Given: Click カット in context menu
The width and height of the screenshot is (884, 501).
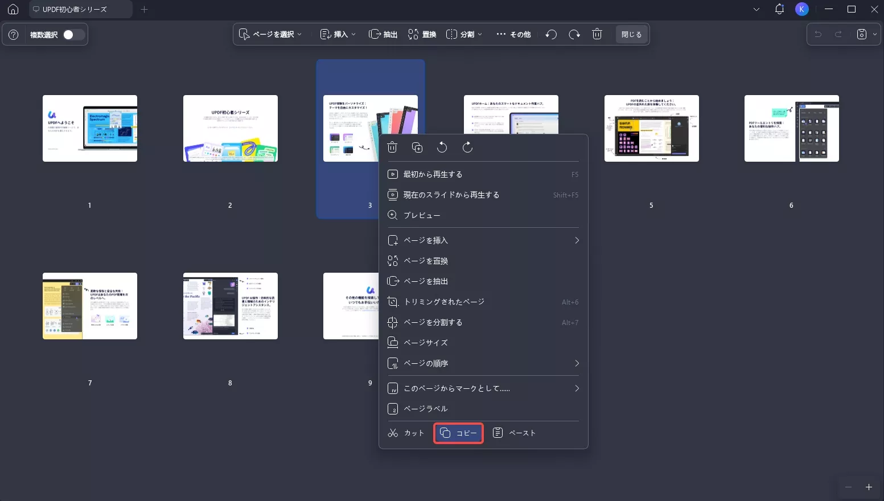Looking at the screenshot, I should point(406,433).
